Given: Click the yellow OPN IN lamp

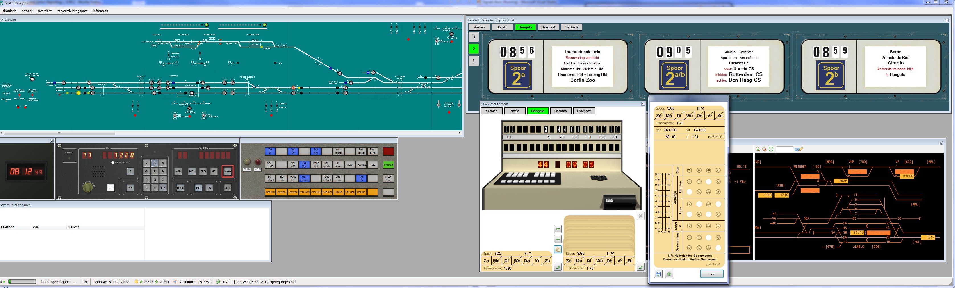Looking at the screenshot, I should [247, 162].
